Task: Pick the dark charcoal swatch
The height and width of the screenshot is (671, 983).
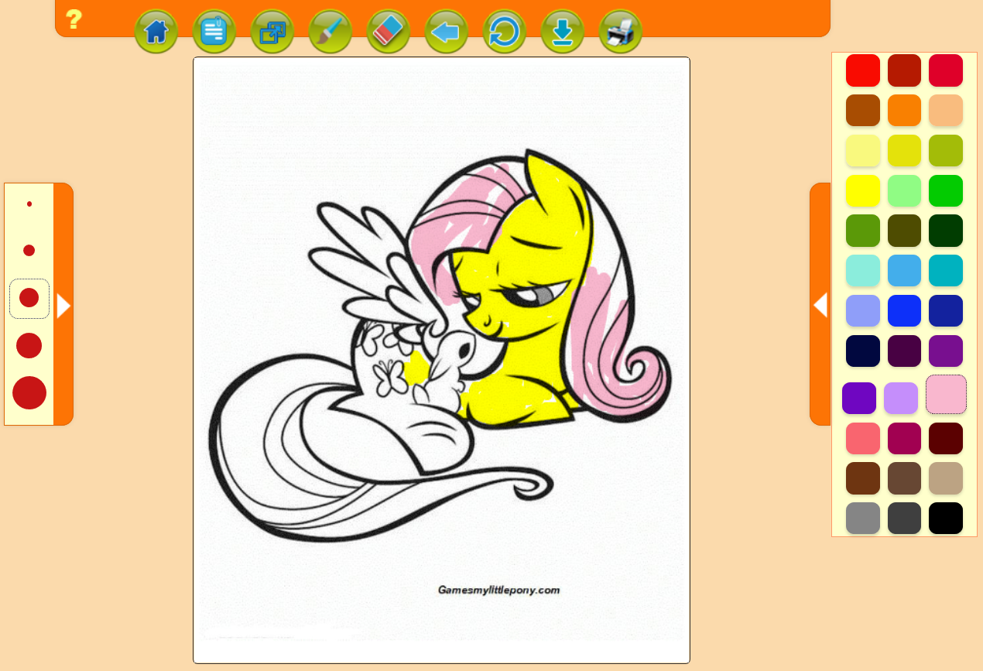Action: [904, 519]
